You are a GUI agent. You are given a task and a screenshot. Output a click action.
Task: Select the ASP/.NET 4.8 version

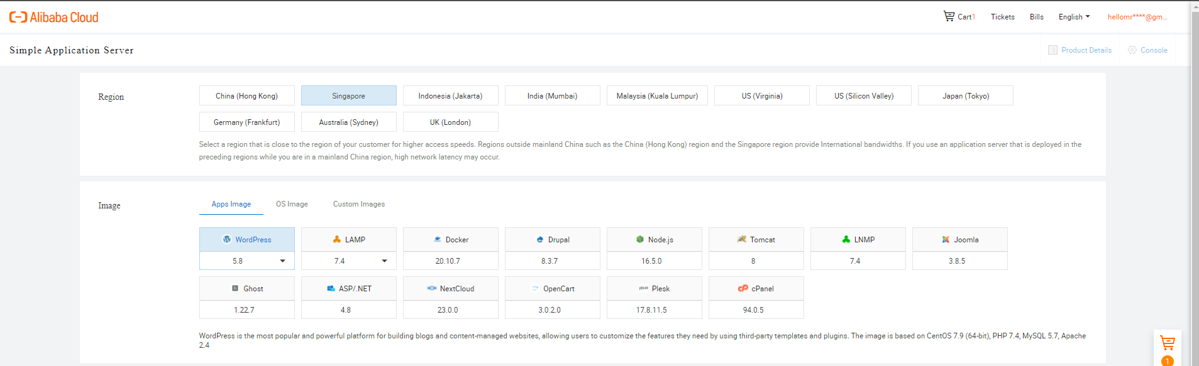349,309
